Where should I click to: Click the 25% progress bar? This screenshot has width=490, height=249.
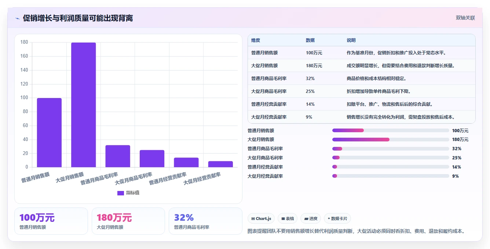point(391,158)
